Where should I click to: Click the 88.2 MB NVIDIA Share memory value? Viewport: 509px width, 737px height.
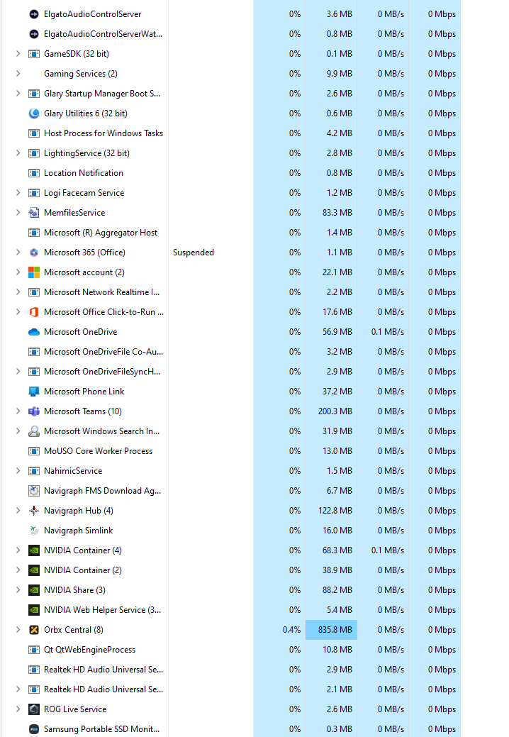(337, 590)
